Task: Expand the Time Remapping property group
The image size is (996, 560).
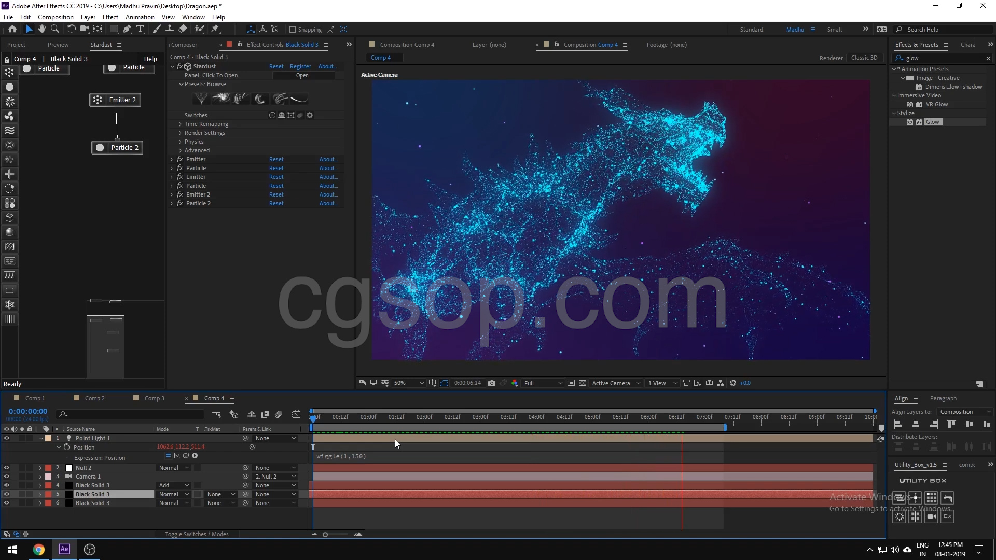Action: pos(181,124)
